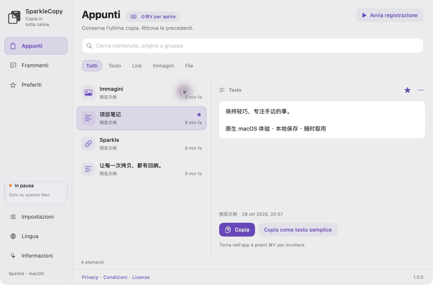Image resolution: width=433 pixels, height=285 pixels.
Task: Click Copia come testo semplice
Action: tap(298, 230)
